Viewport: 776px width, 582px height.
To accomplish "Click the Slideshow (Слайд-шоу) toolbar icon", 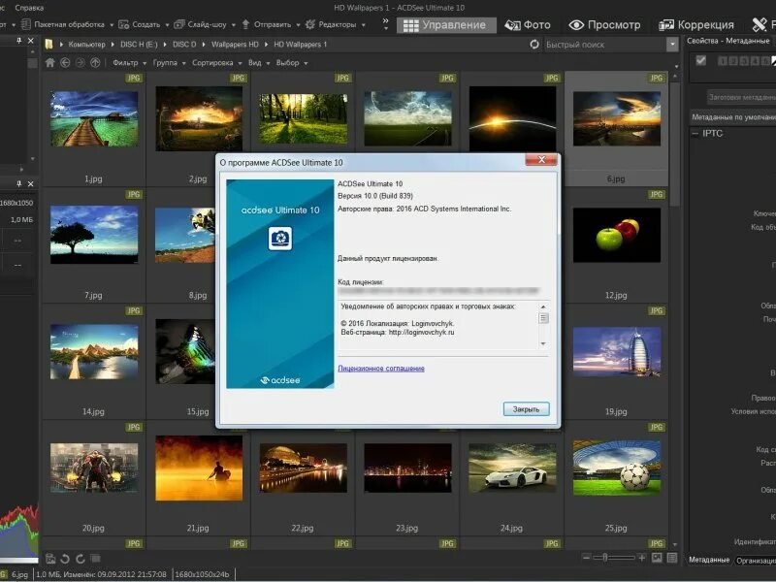I will point(179,24).
